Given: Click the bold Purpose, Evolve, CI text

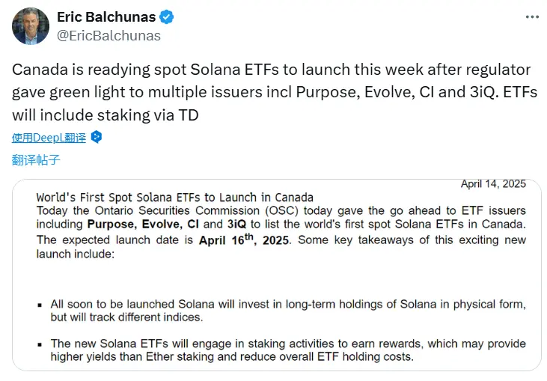Looking at the screenshot, I should coord(144,224).
